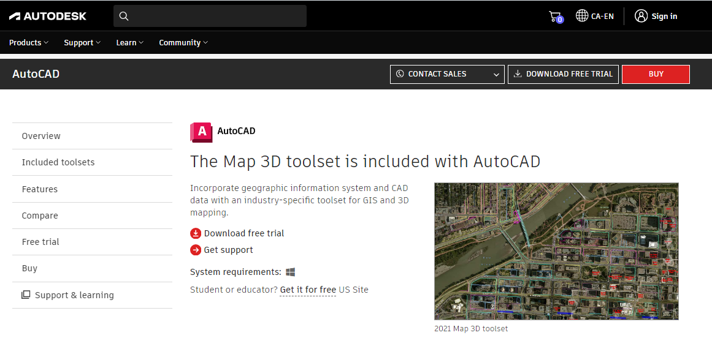Expand the Products menu
The width and height of the screenshot is (712, 338).
pyautogui.click(x=29, y=43)
